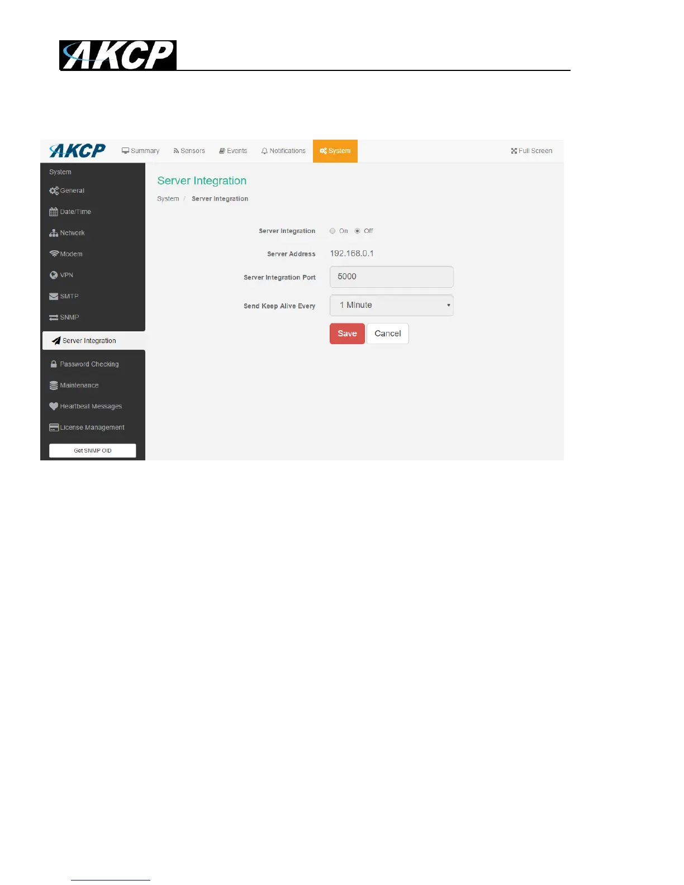Click the Events book icon
This screenshot has width=684, height=885.
222,151
